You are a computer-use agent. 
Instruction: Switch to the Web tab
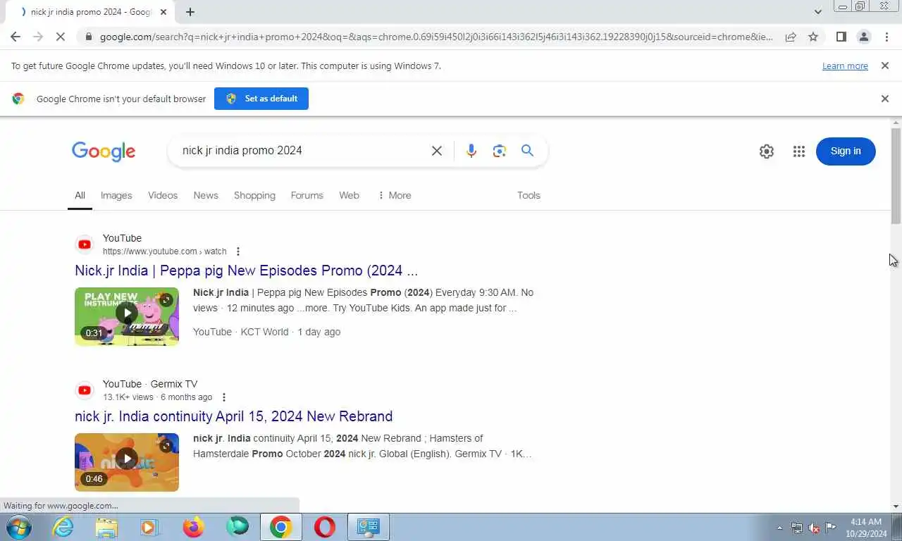tap(349, 195)
